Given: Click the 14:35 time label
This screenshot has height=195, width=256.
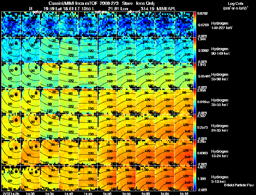Looking at the screenshot, I should click(50, 193).
